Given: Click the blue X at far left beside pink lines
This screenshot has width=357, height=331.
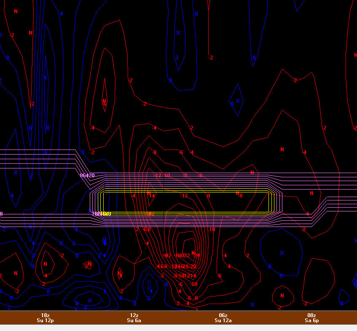Looking at the screenshot, I should (16, 173).
